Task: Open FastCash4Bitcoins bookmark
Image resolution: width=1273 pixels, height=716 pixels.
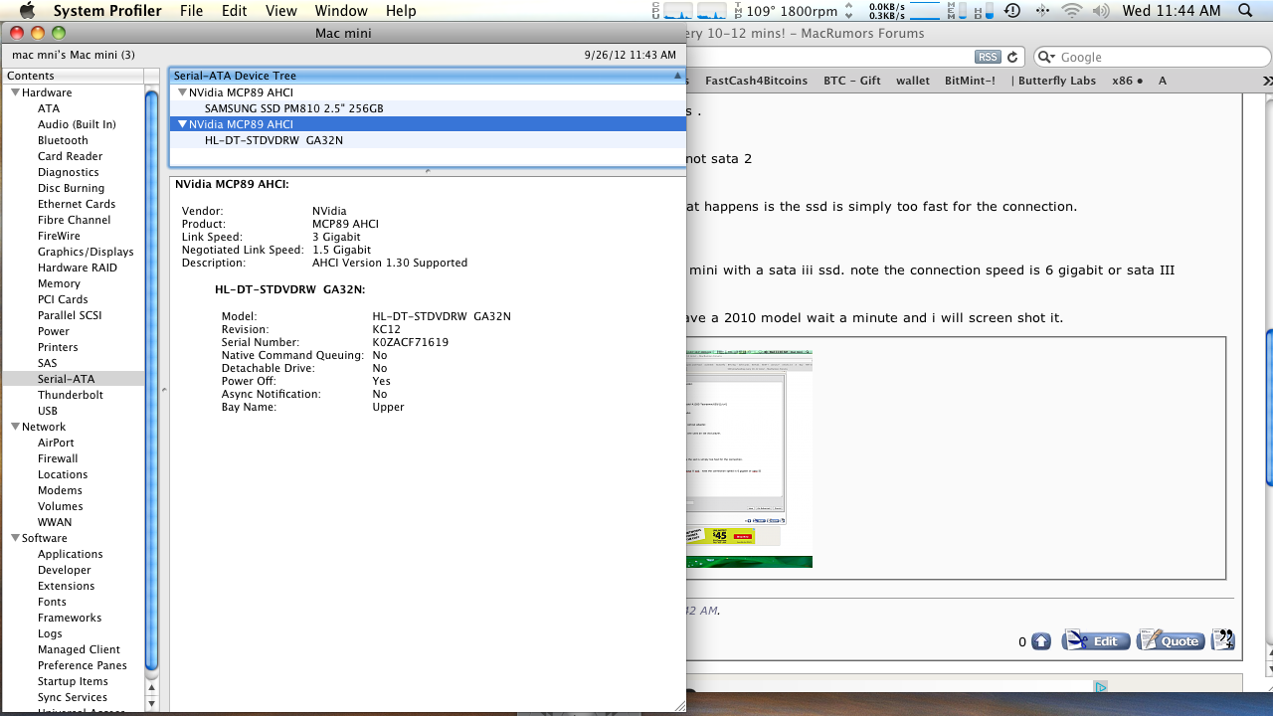Action: click(x=756, y=81)
